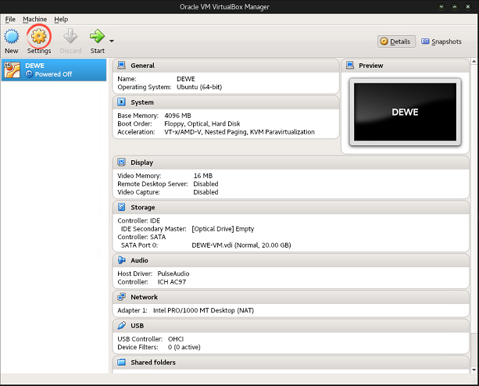Switch to the Details view

point(396,41)
